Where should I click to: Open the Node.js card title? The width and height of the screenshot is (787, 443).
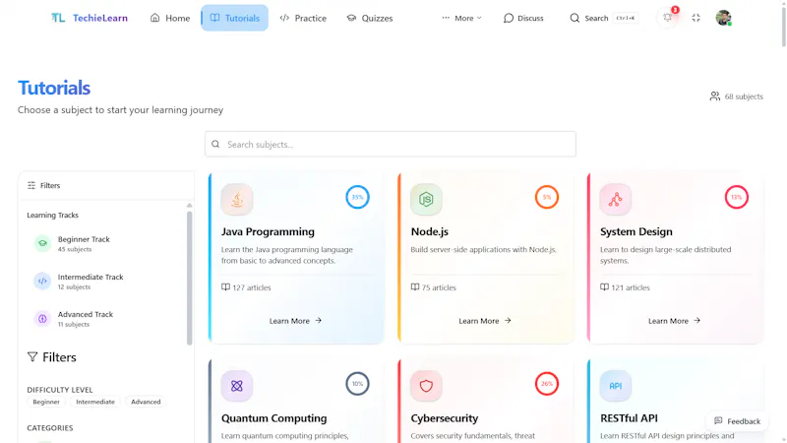tap(430, 231)
